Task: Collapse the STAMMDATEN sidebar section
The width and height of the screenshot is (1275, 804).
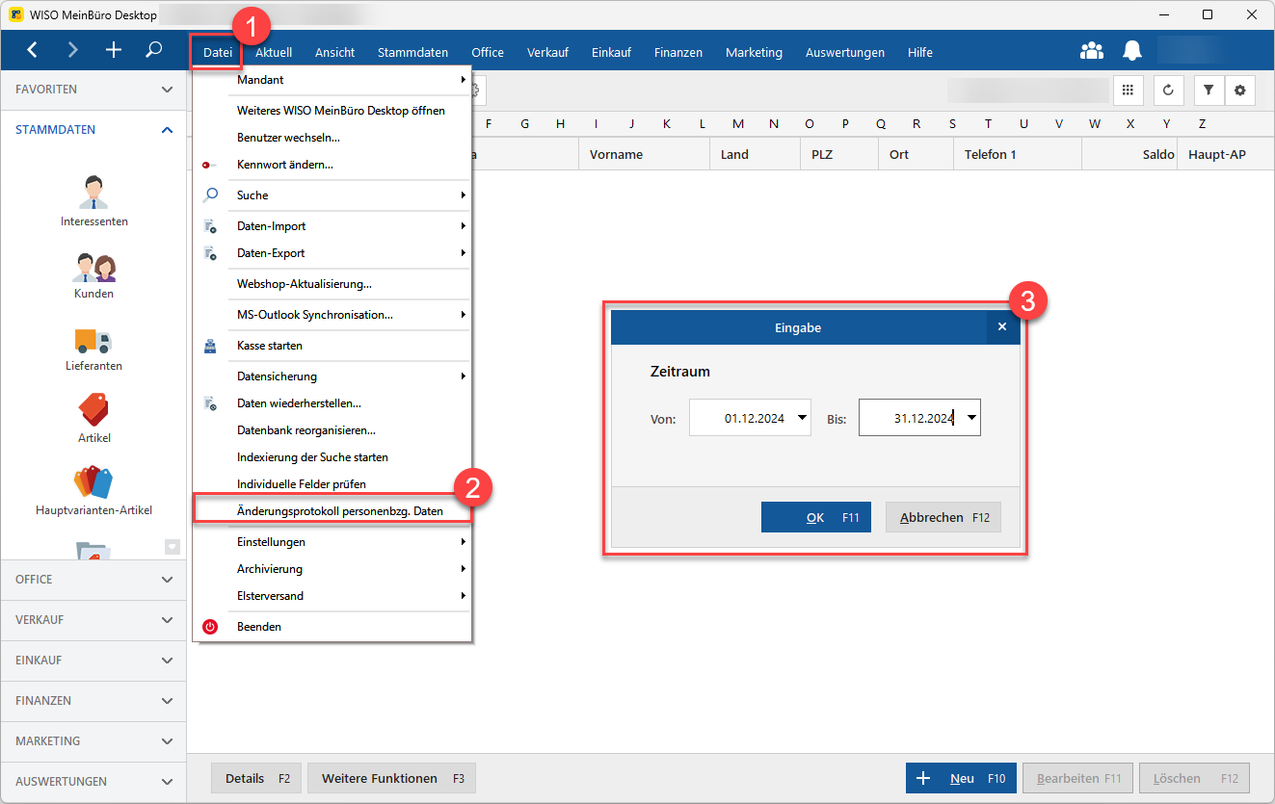Action: pos(93,130)
